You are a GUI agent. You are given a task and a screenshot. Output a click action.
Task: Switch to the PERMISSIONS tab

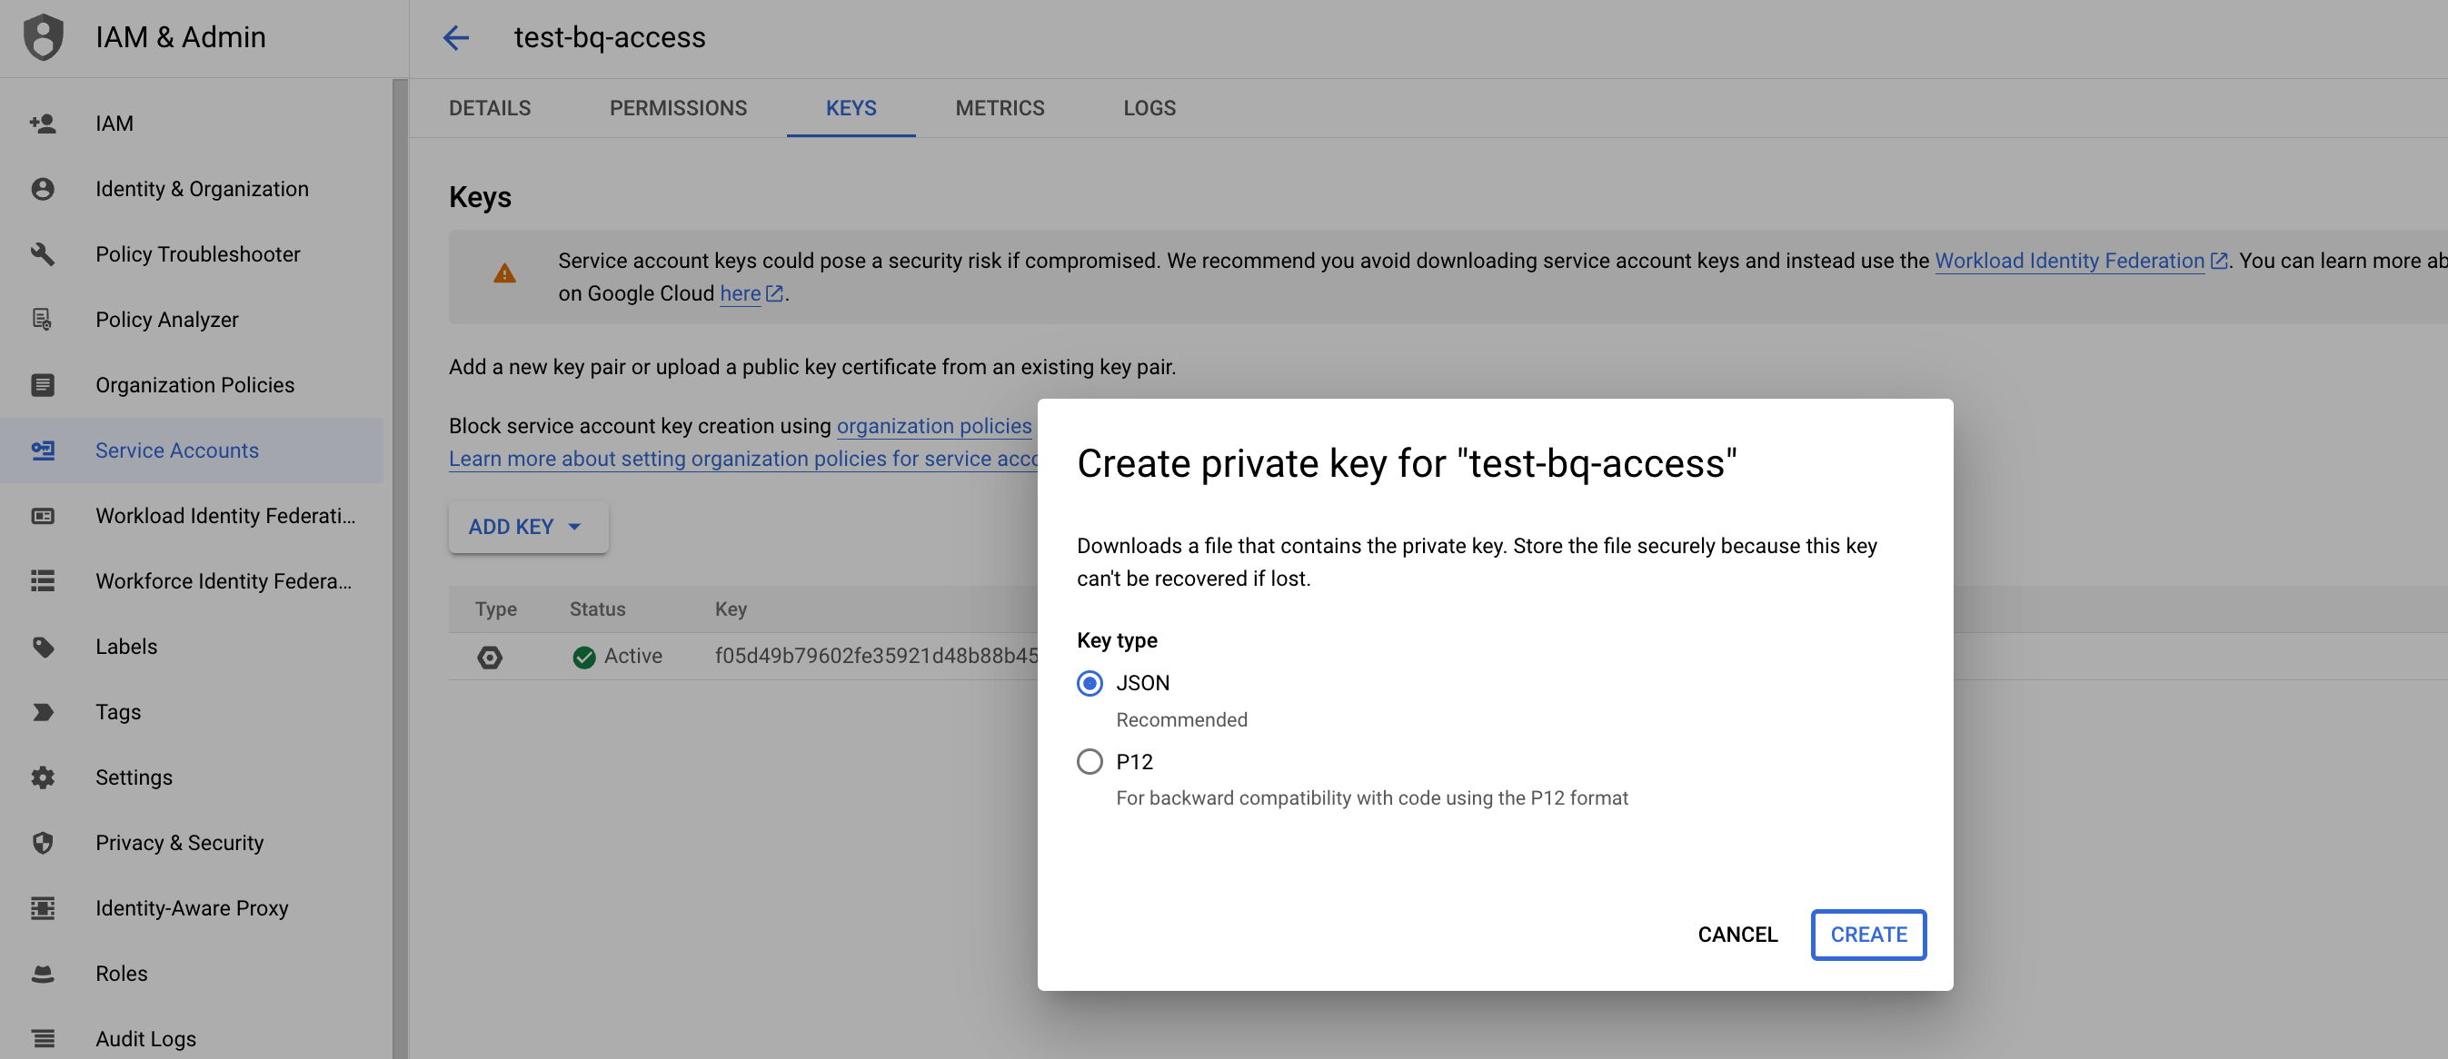678,108
